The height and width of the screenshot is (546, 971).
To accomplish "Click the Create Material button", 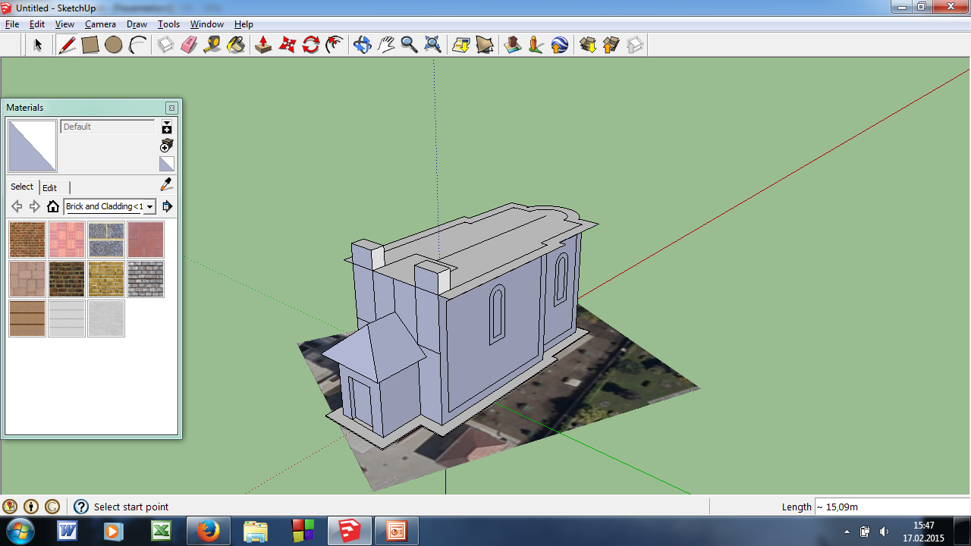I will tap(167, 146).
